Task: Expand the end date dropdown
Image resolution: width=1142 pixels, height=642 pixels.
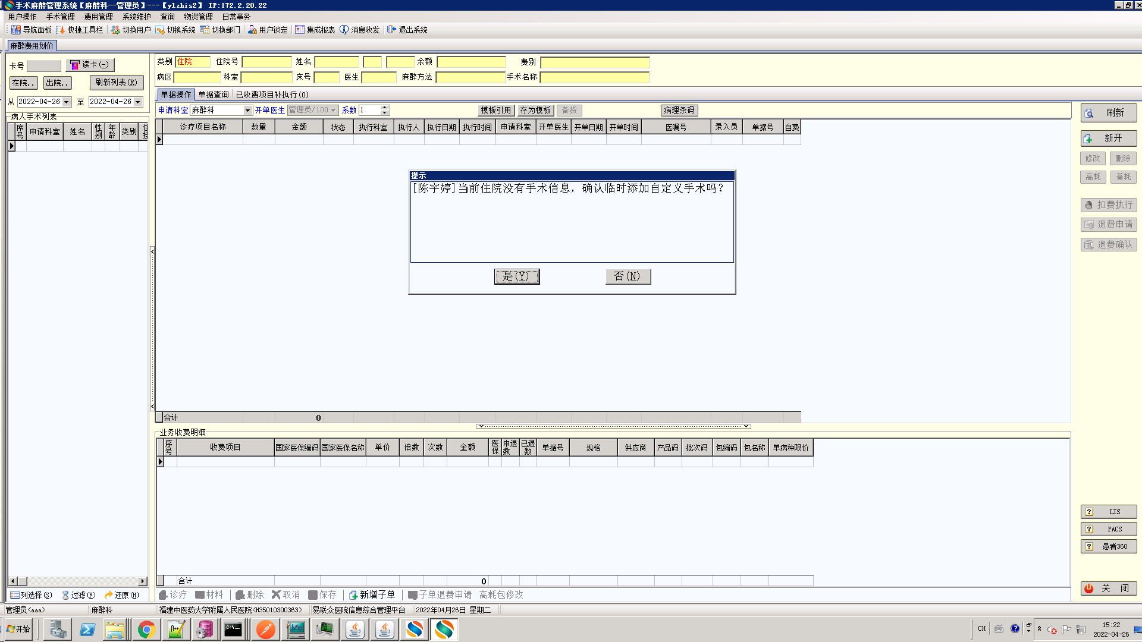Action: click(x=138, y=102)
